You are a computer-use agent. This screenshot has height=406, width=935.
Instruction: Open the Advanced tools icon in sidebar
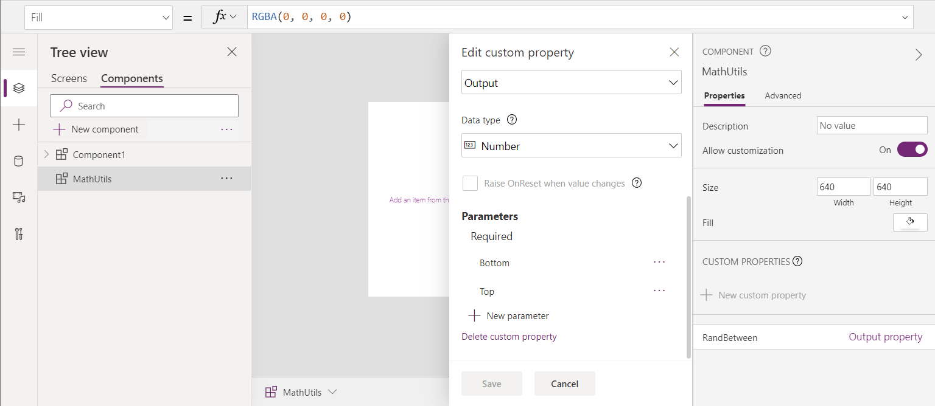click(x=18, y=234)
